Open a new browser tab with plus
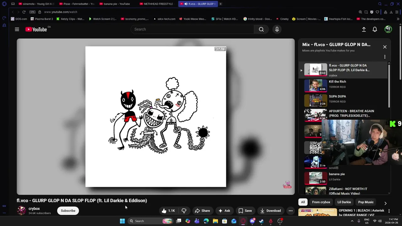 [x=220, y=4]
